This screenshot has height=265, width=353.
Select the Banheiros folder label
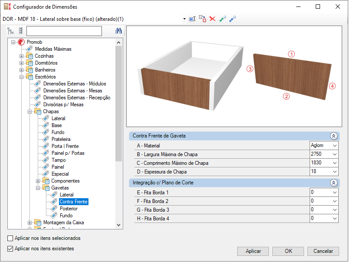click(45, 70)
